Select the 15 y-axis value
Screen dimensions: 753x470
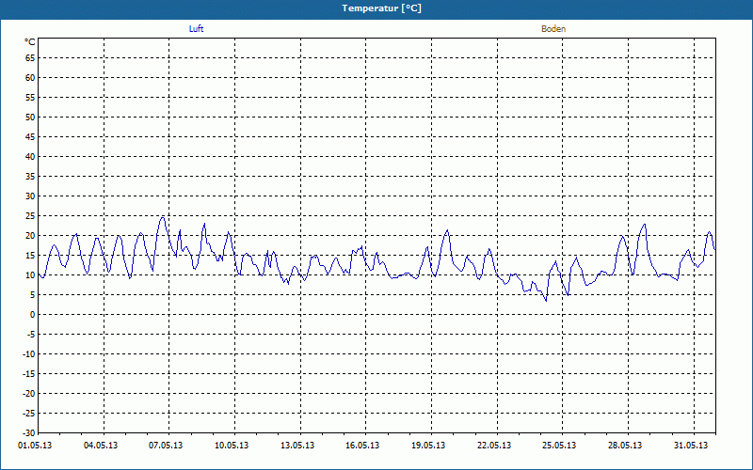[30, 256]
